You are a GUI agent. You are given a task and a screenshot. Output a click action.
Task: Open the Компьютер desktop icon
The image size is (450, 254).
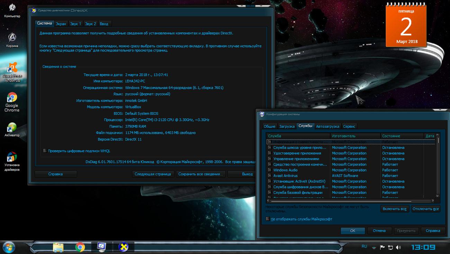point(12,10)
